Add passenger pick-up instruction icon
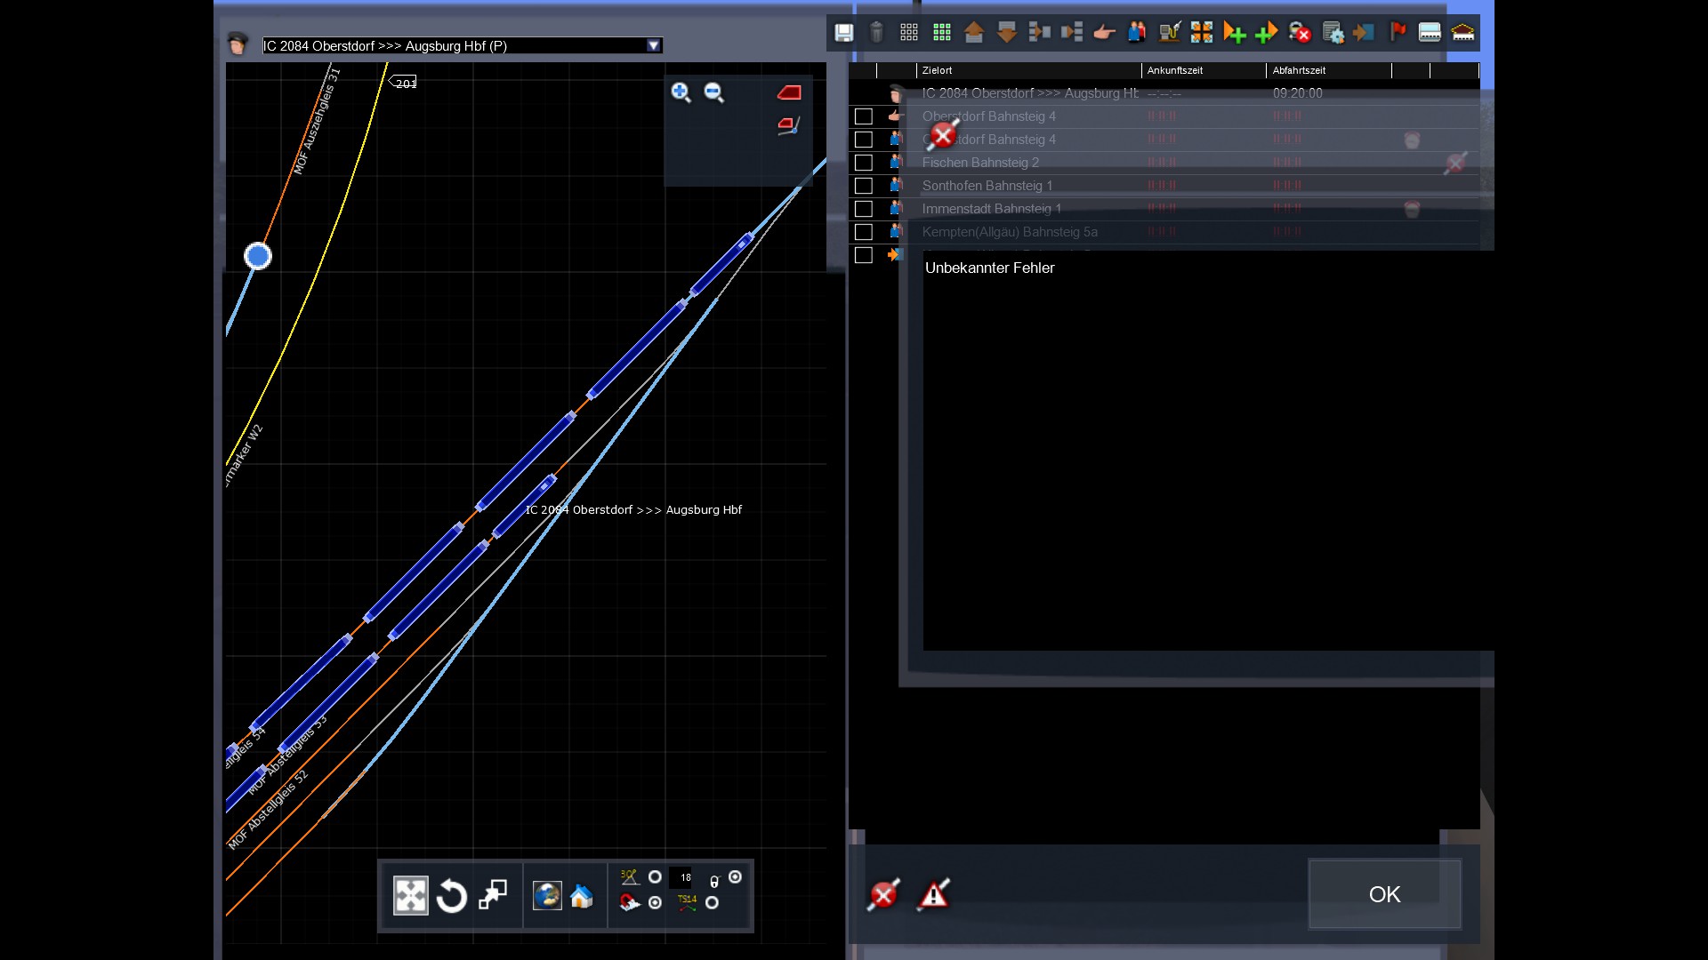 coord(1136,33)
